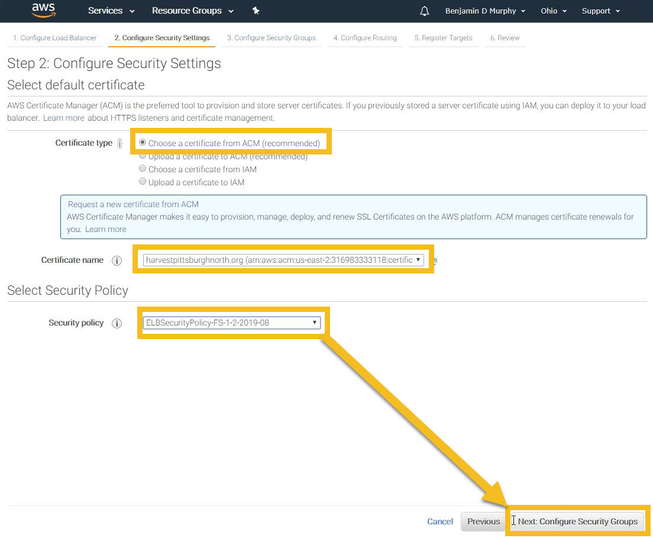
Task: Go to 5. Register Targets tab
Action: [444, 38]
